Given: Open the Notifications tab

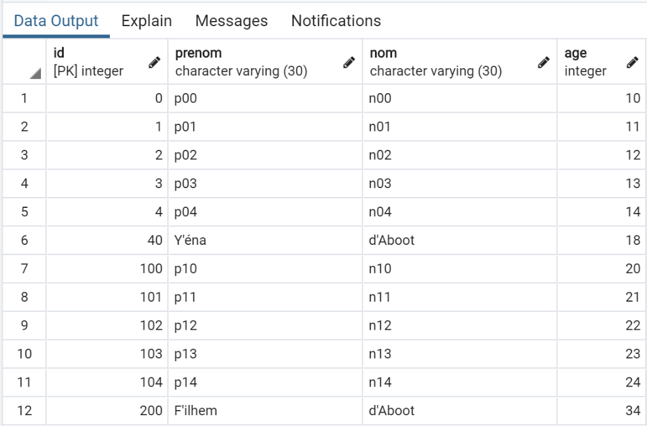Looking at the screenshot, I should (336, 21).
